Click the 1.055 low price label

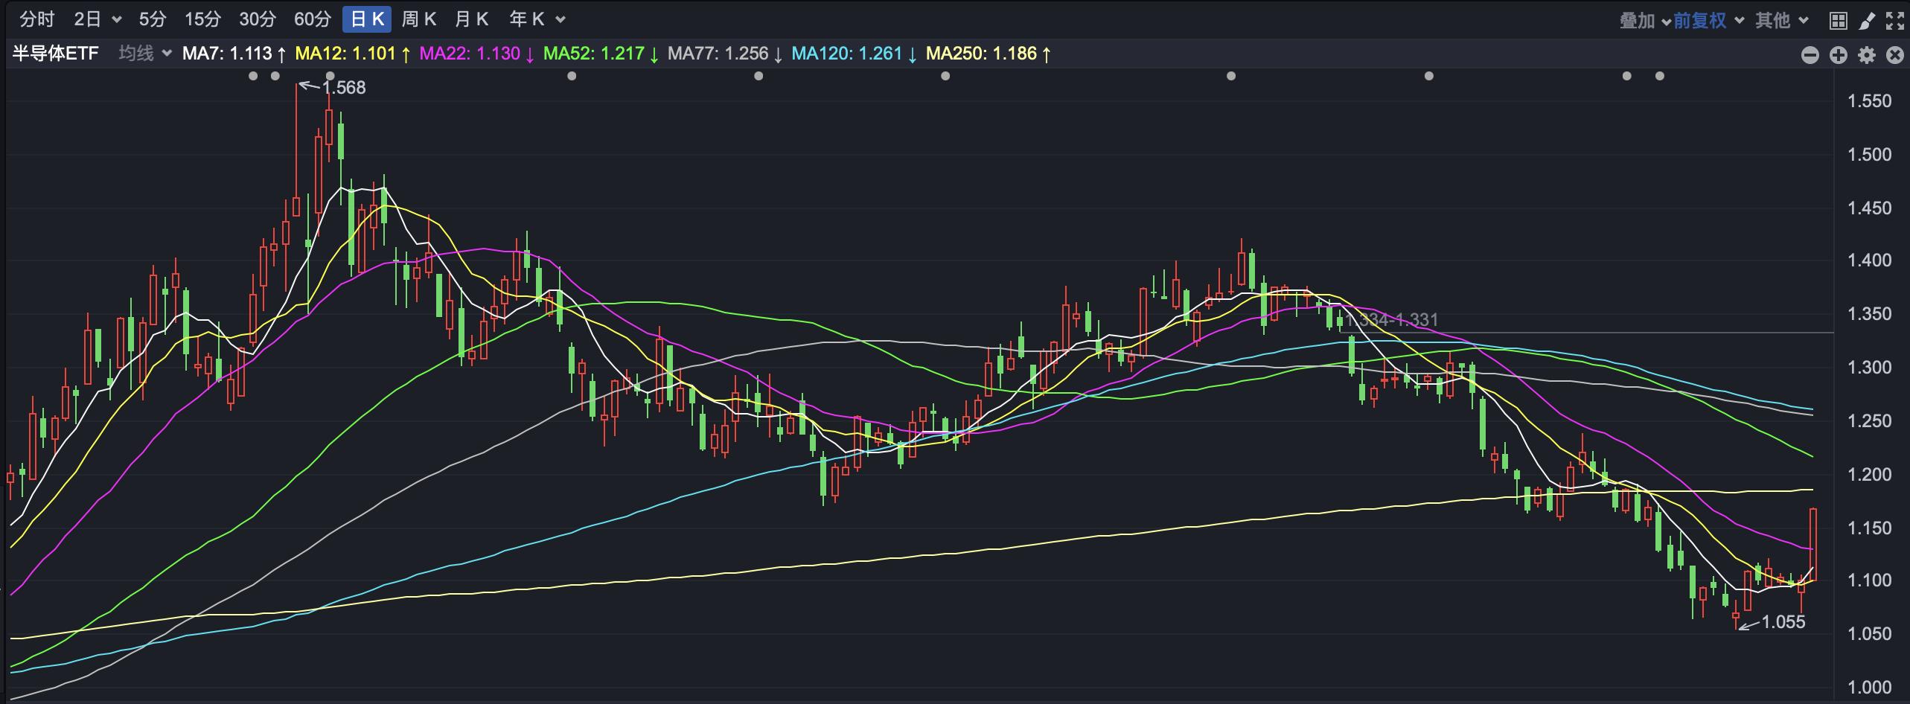pos(1783,622)
